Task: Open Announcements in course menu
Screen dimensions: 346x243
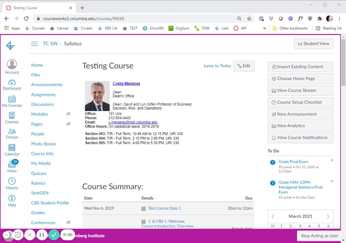Action: pos(47,85)
